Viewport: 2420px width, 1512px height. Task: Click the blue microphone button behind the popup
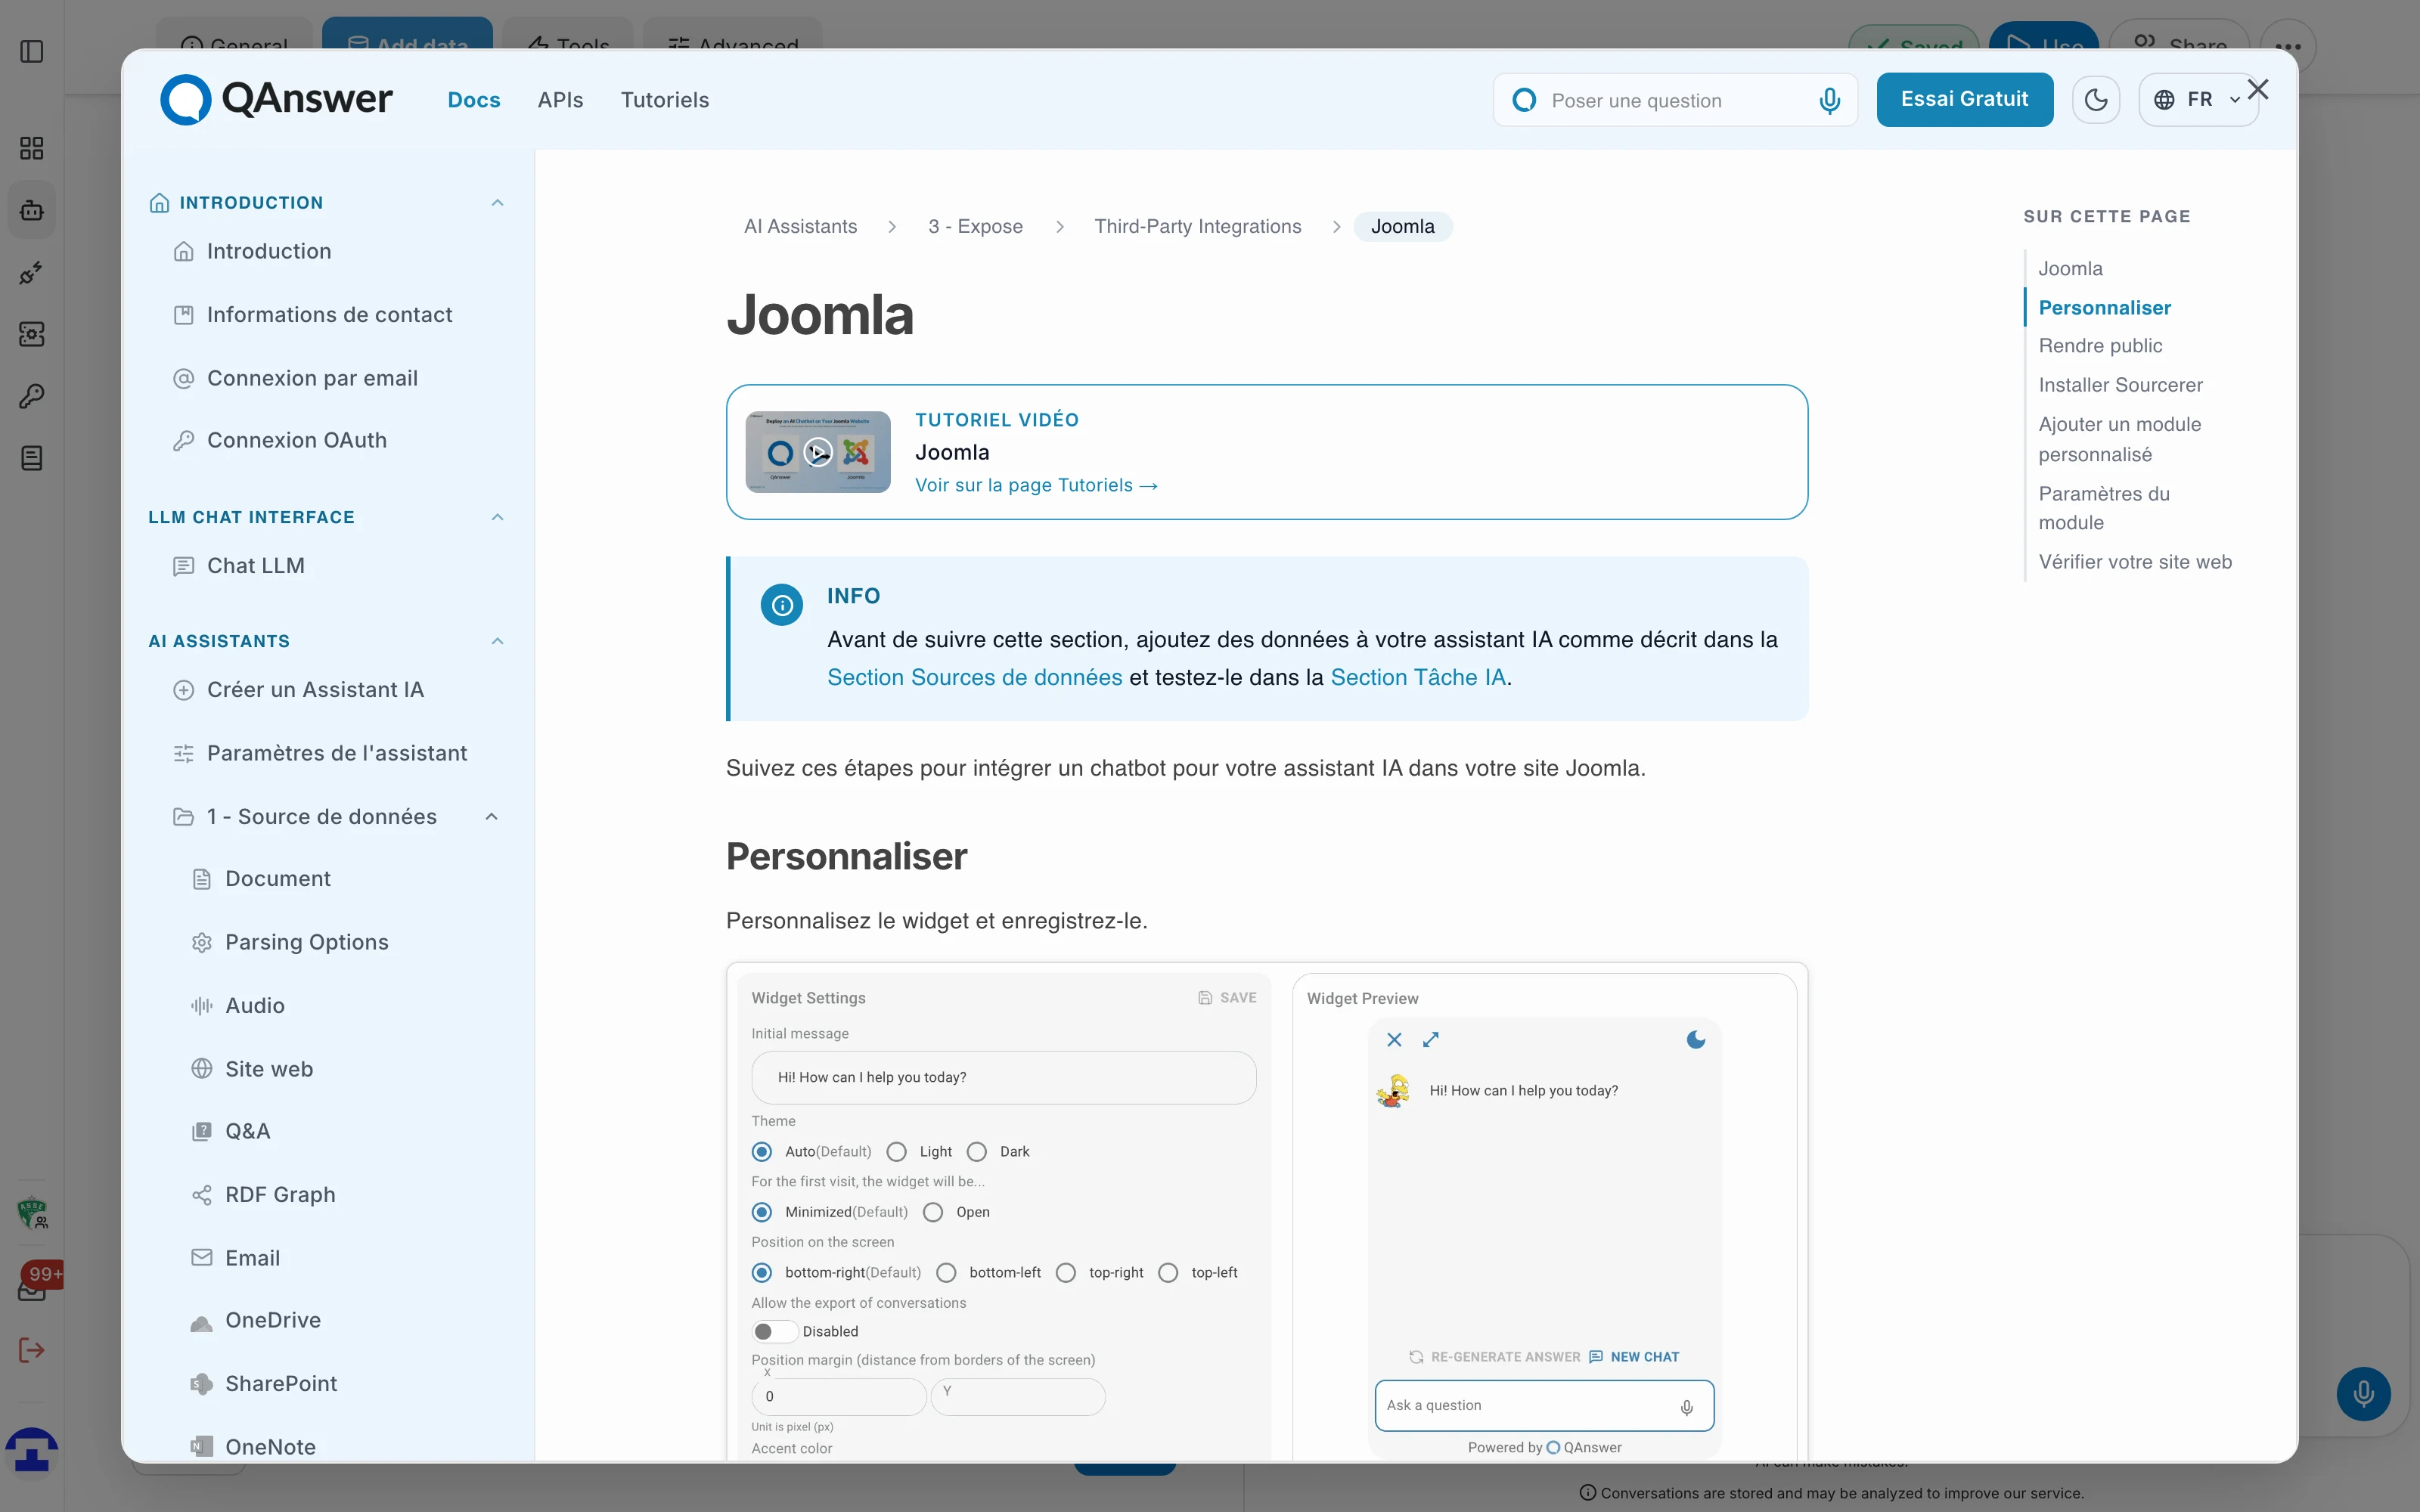pos(2363,1394)
